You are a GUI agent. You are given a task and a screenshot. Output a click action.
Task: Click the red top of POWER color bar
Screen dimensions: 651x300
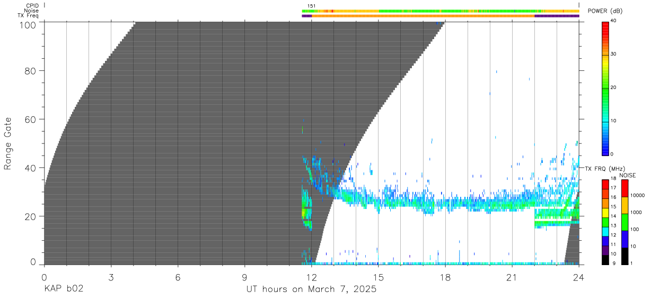(606, 26)
